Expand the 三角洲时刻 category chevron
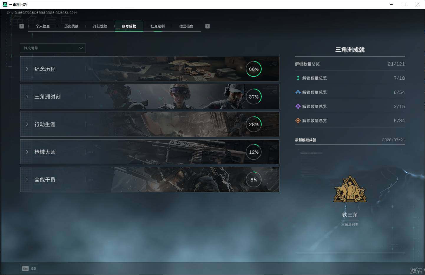Viewport: 425px width, 275px height. click(x=27, y=97)
